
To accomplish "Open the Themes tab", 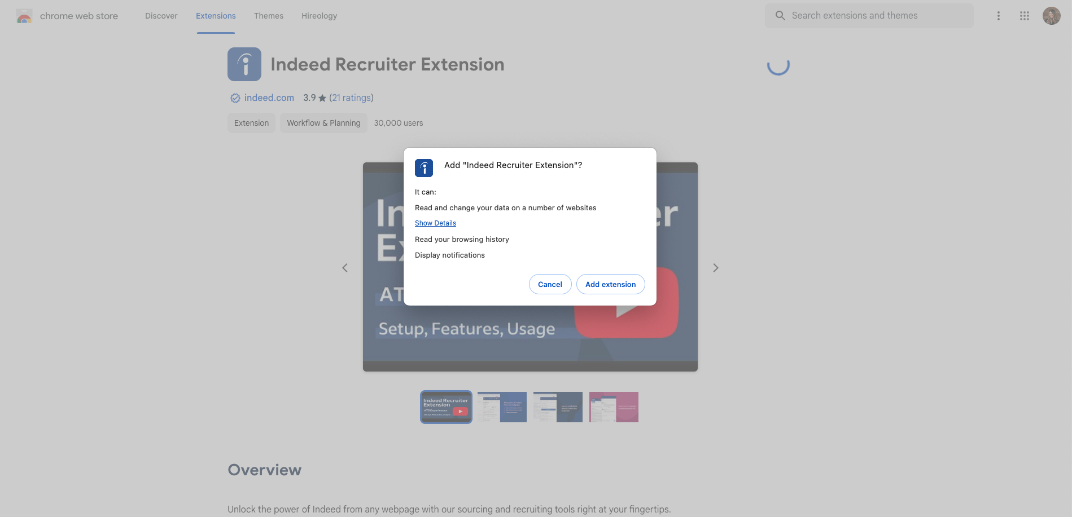I will click(x=269, y=16).
